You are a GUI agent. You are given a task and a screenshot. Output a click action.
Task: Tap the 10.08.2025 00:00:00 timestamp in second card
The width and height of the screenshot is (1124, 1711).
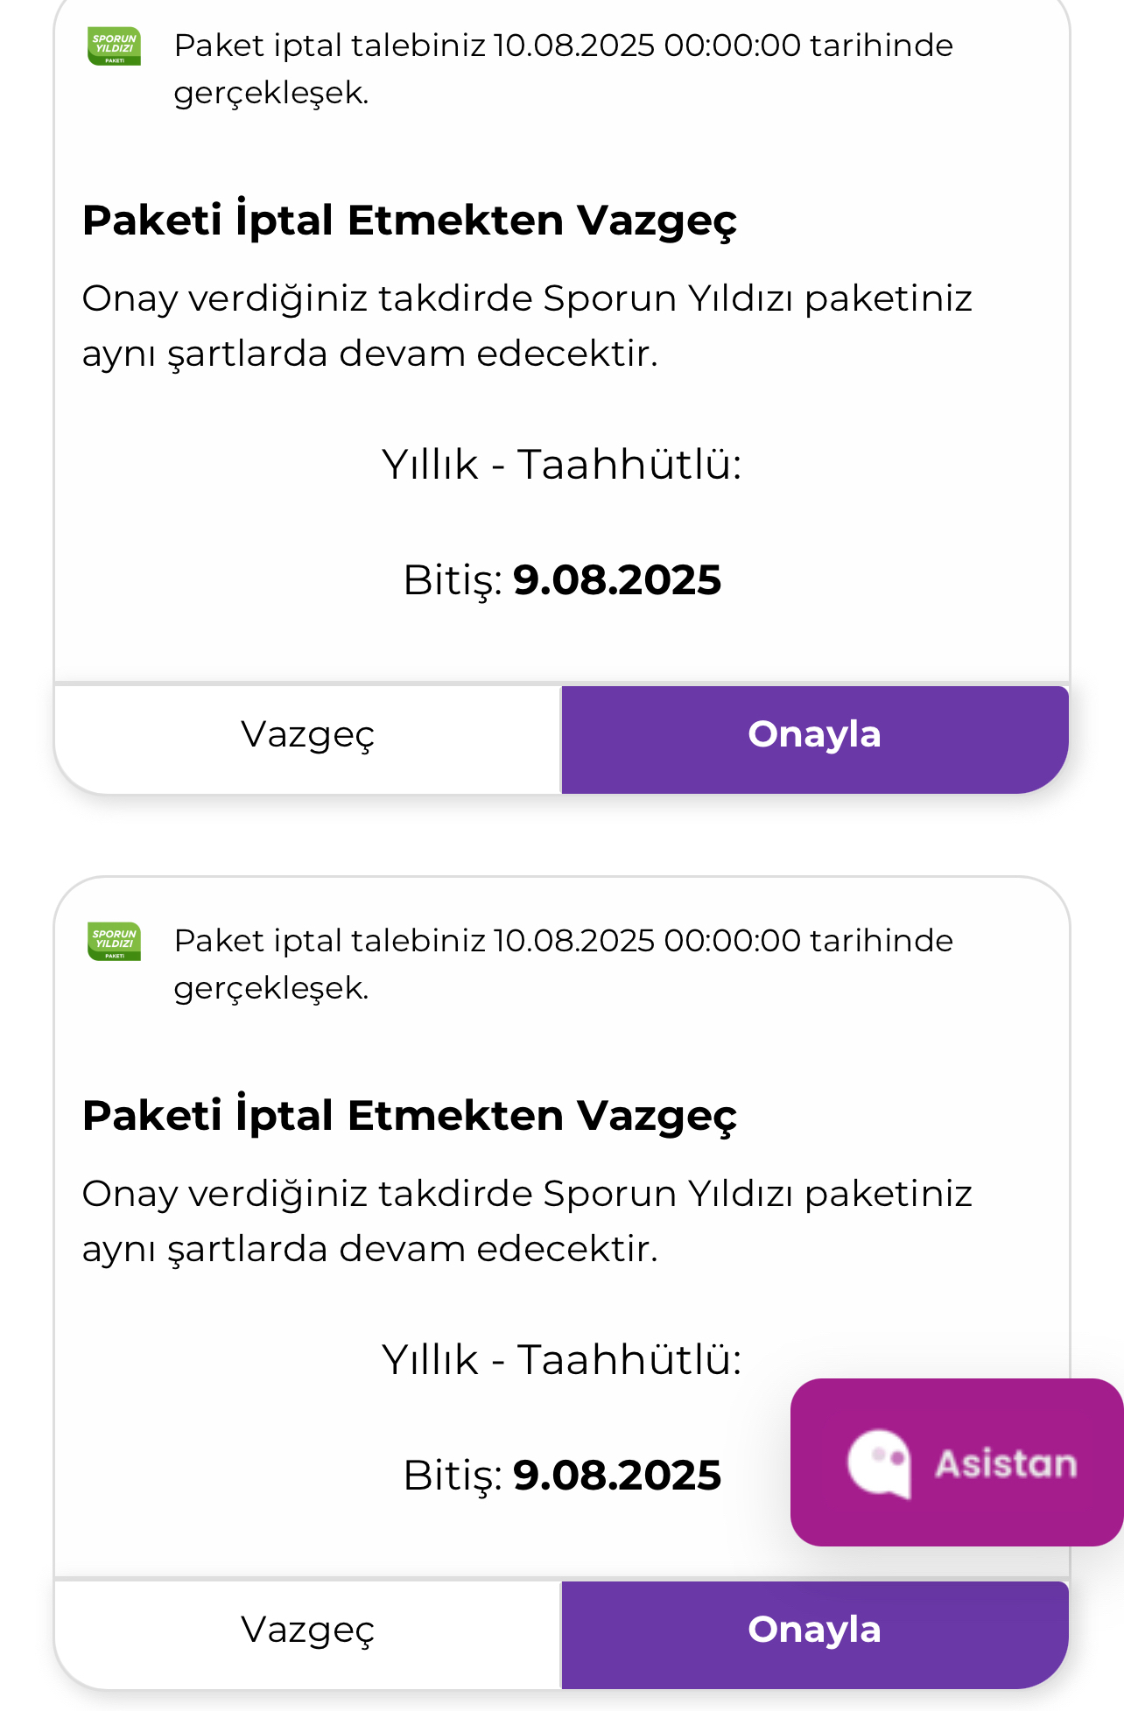(x=647, y=941)
